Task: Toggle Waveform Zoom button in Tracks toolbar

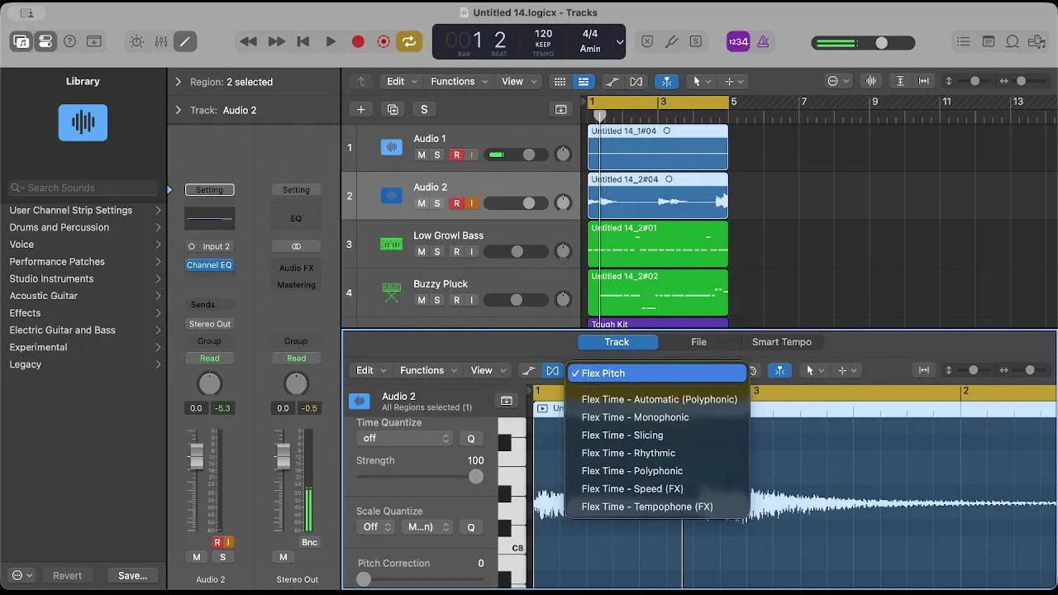Action: pyautogui.click(x=871, y=81)
